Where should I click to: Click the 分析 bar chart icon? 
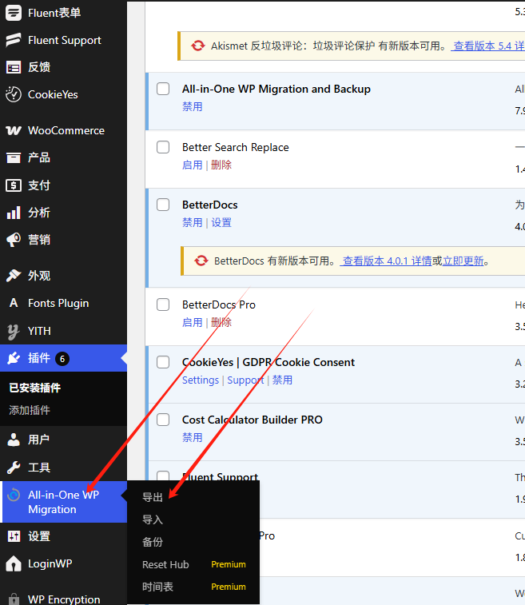point(14,213)
